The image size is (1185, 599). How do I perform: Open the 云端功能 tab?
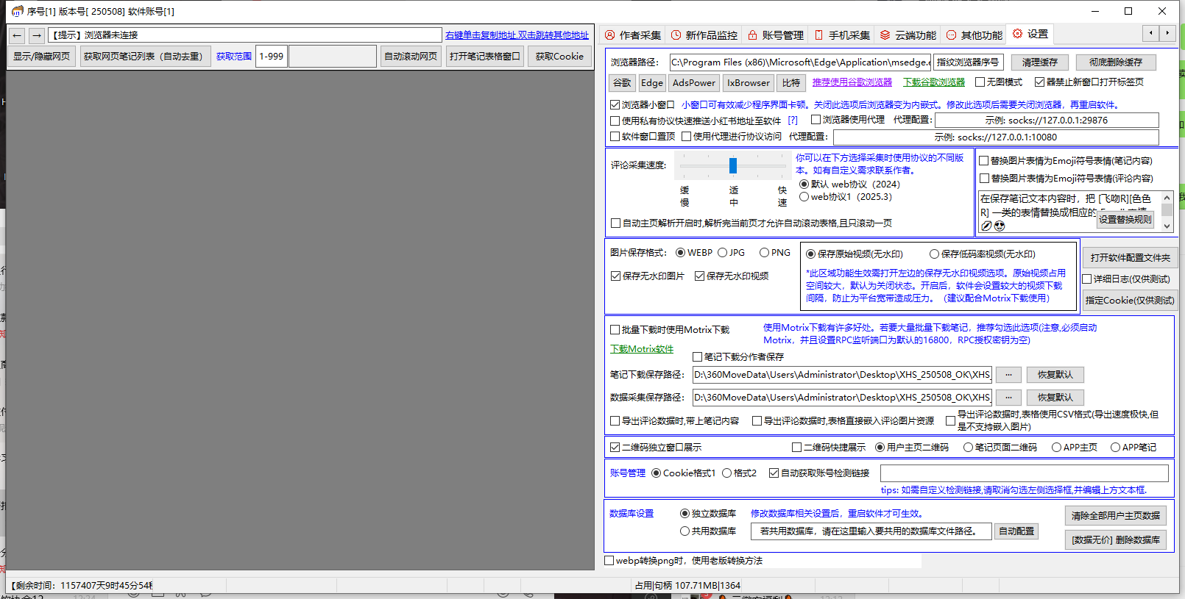[x=908, y=35]
